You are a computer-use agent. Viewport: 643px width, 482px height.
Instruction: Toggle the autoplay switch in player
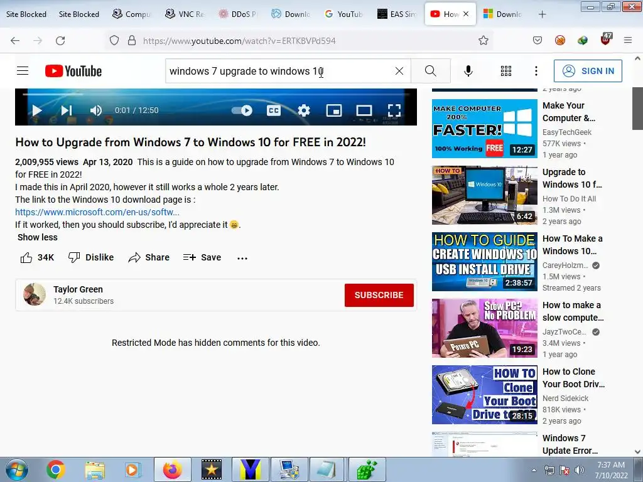tap(242, 110)
